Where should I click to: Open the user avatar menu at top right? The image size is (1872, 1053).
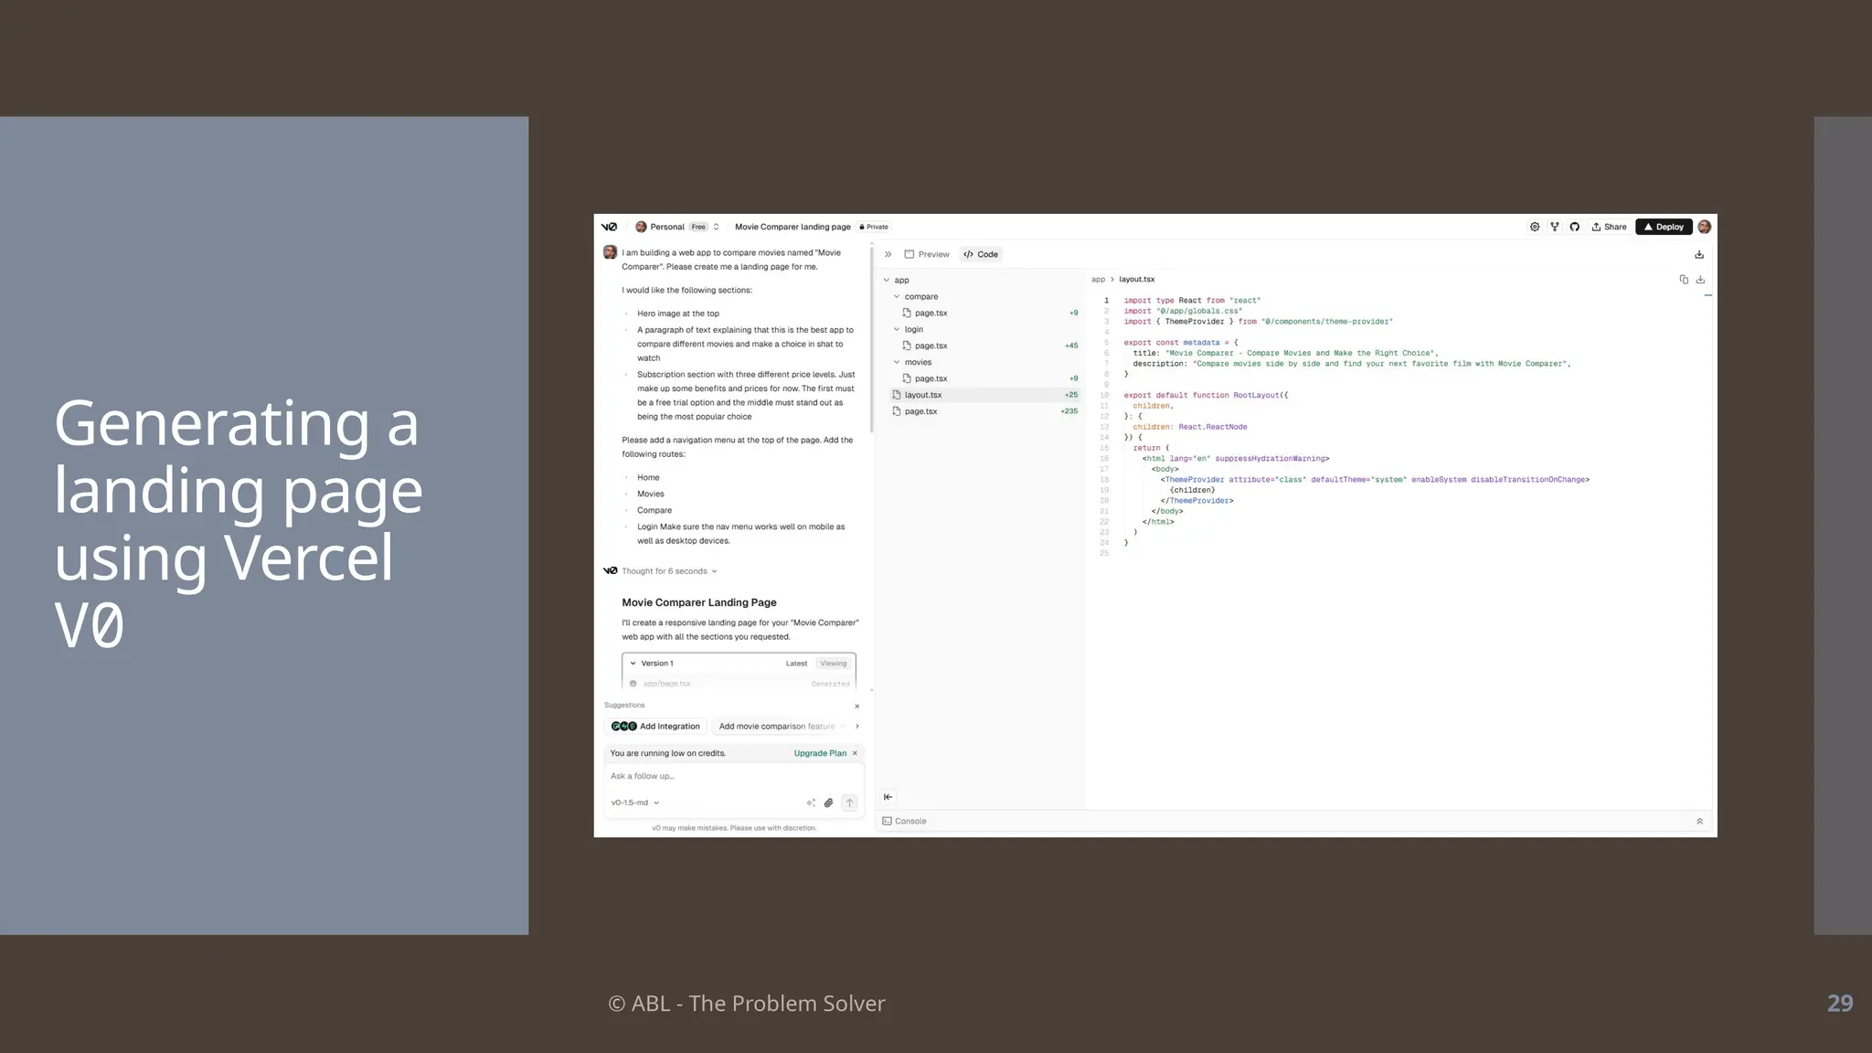[1704, 227]
